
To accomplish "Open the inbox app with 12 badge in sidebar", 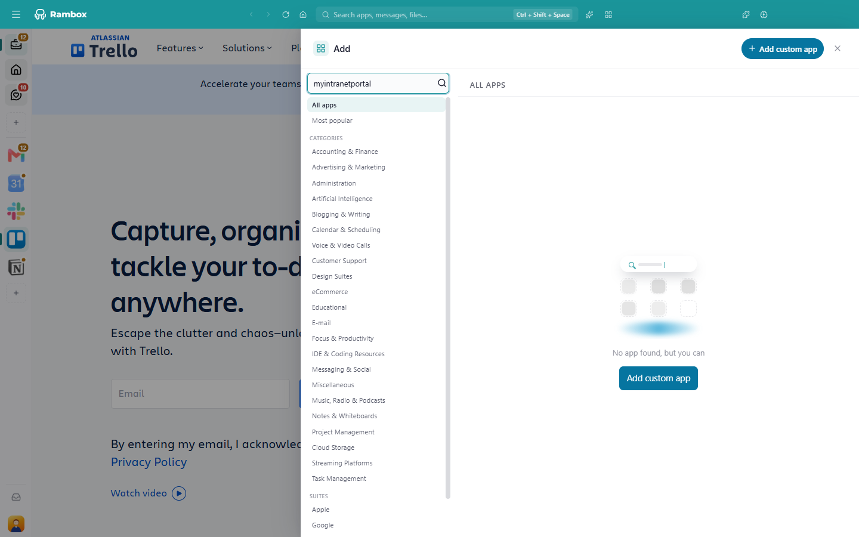I will coord(16,44).
